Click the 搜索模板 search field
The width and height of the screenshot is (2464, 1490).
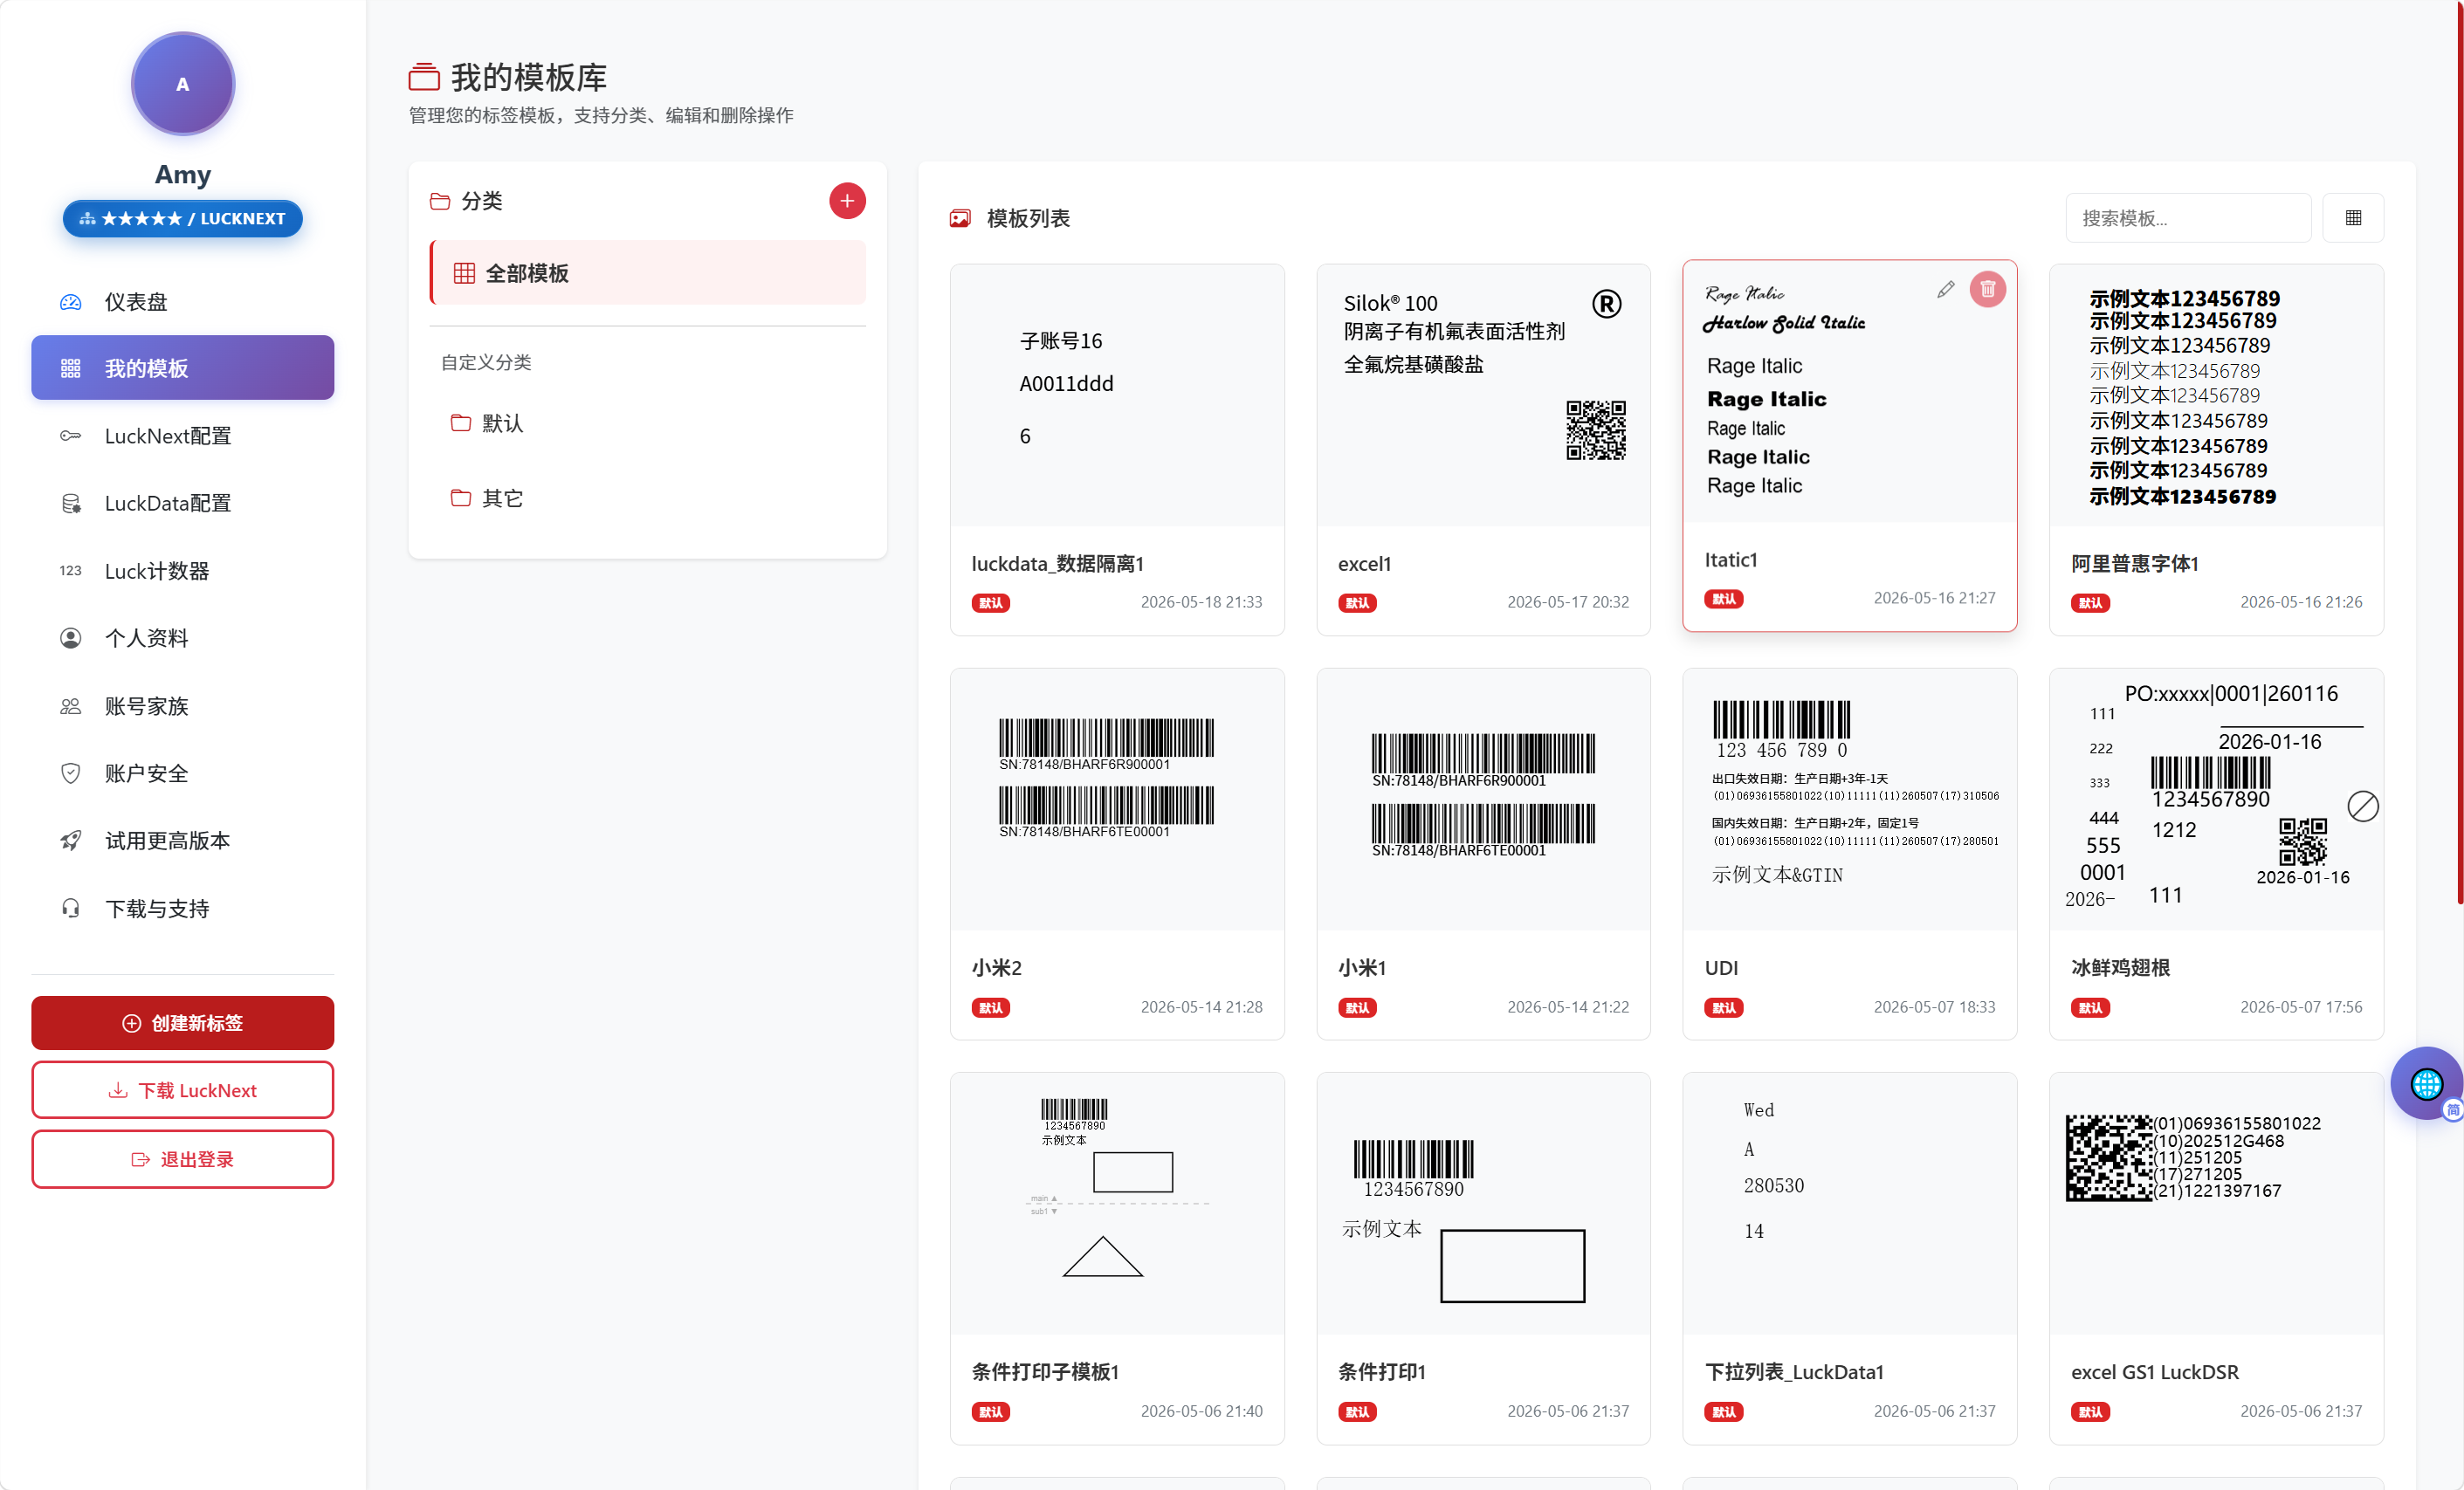coord(2188,218)
